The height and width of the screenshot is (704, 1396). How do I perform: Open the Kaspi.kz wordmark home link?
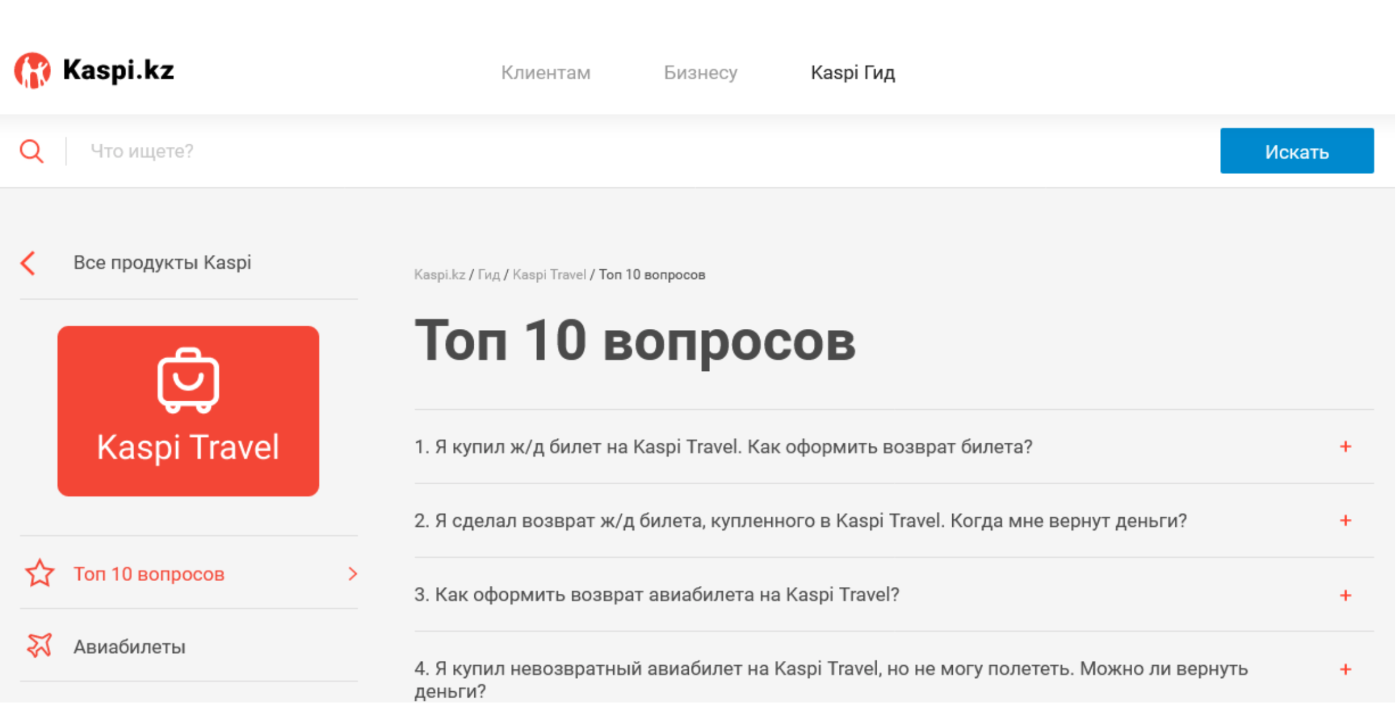(x=118, y=71)
